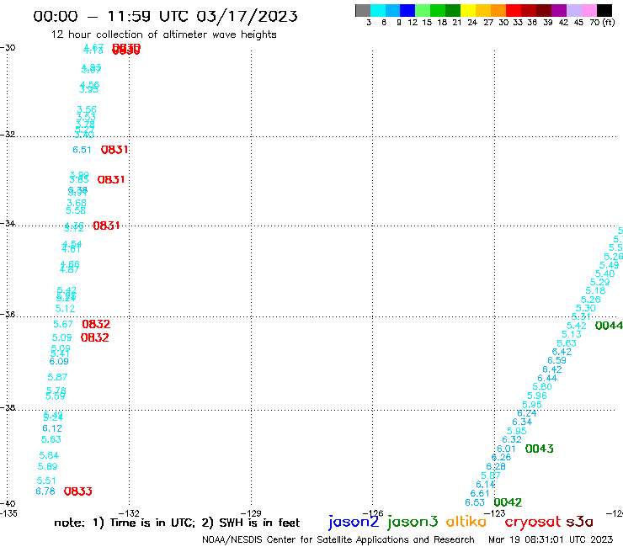Click the latitude axis label '-38'
The image size is (623, 547).
[x=8, y=407]
